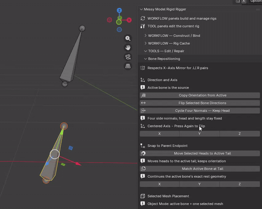This screenshot has width=262, height=209.
Task: Click the panel drag grip dots
Action: click(258, 9)
